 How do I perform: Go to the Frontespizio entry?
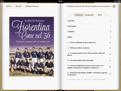click(x=89, y=26)
